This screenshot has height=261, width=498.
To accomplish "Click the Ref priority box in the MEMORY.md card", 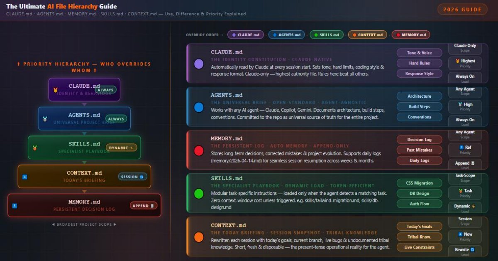I will pyautogui.click(x=465, y=150).
